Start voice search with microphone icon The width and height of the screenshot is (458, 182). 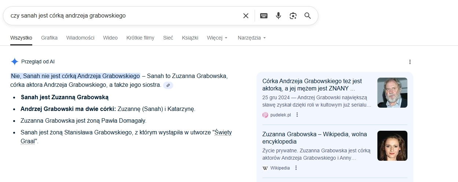(x=278, y=16)
